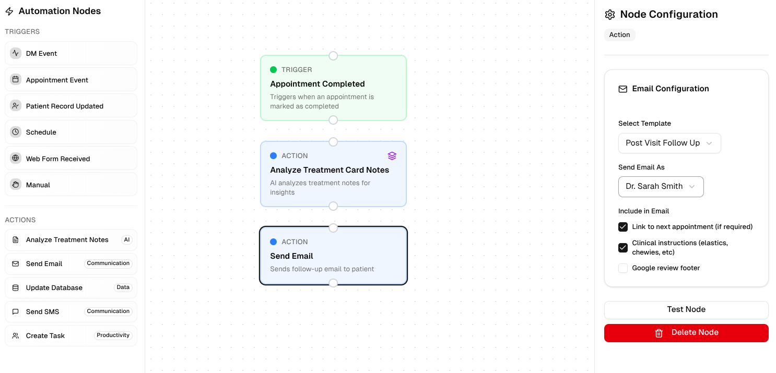Enable the Google review footer option
Screen dimensions: 776x373
pos(623,268)
